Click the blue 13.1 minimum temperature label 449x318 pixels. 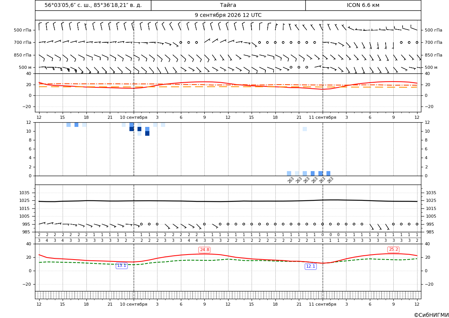[121, 266]
